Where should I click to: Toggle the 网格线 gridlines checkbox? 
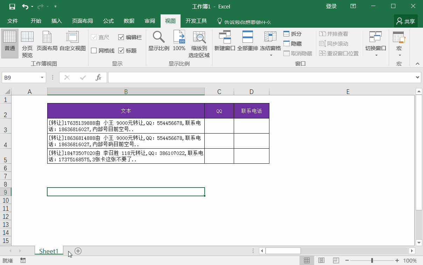94,50
